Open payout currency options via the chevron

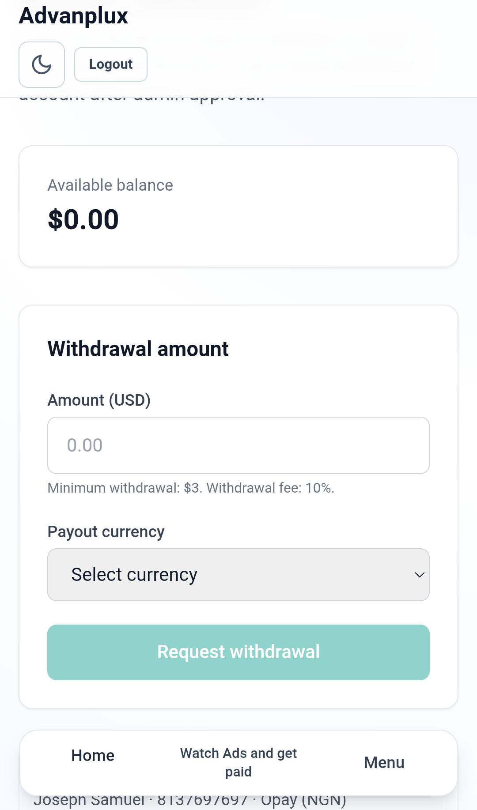point(420,575)
